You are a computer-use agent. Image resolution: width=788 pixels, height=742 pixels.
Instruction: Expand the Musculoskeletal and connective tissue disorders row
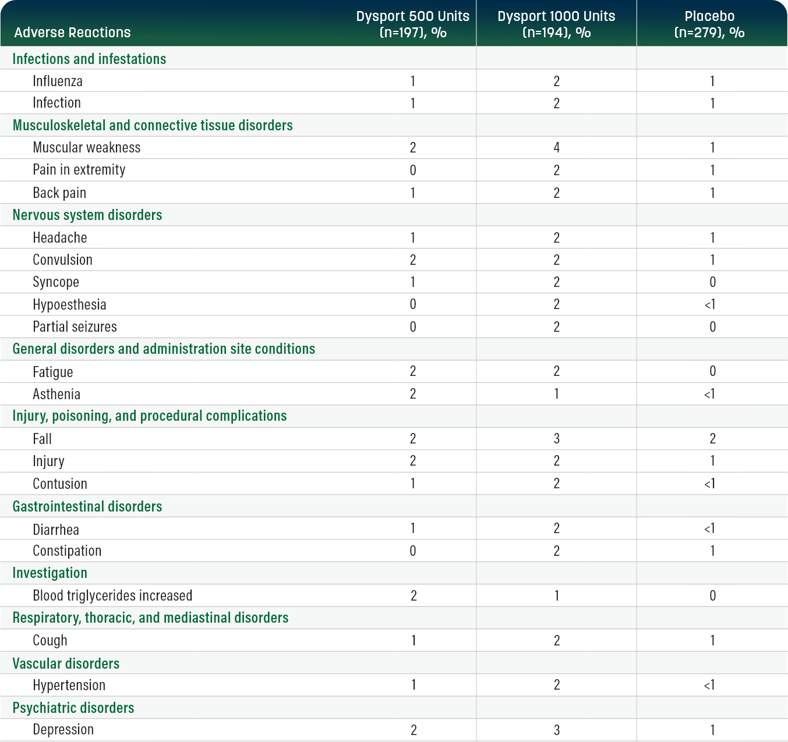[153, 125]
